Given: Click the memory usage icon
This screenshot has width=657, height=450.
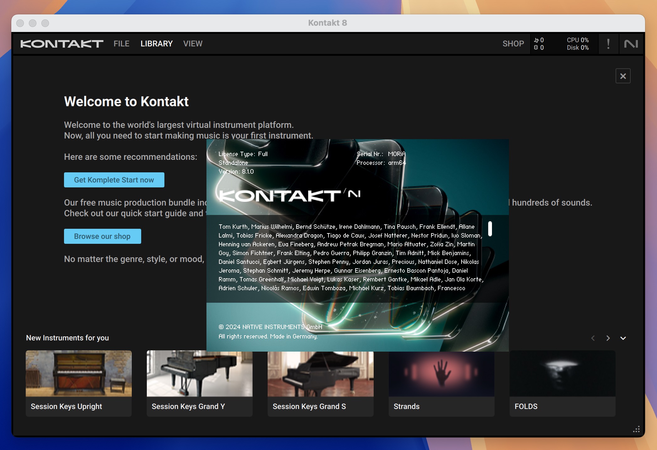Looking at the screenshot, I should [536, 47].
